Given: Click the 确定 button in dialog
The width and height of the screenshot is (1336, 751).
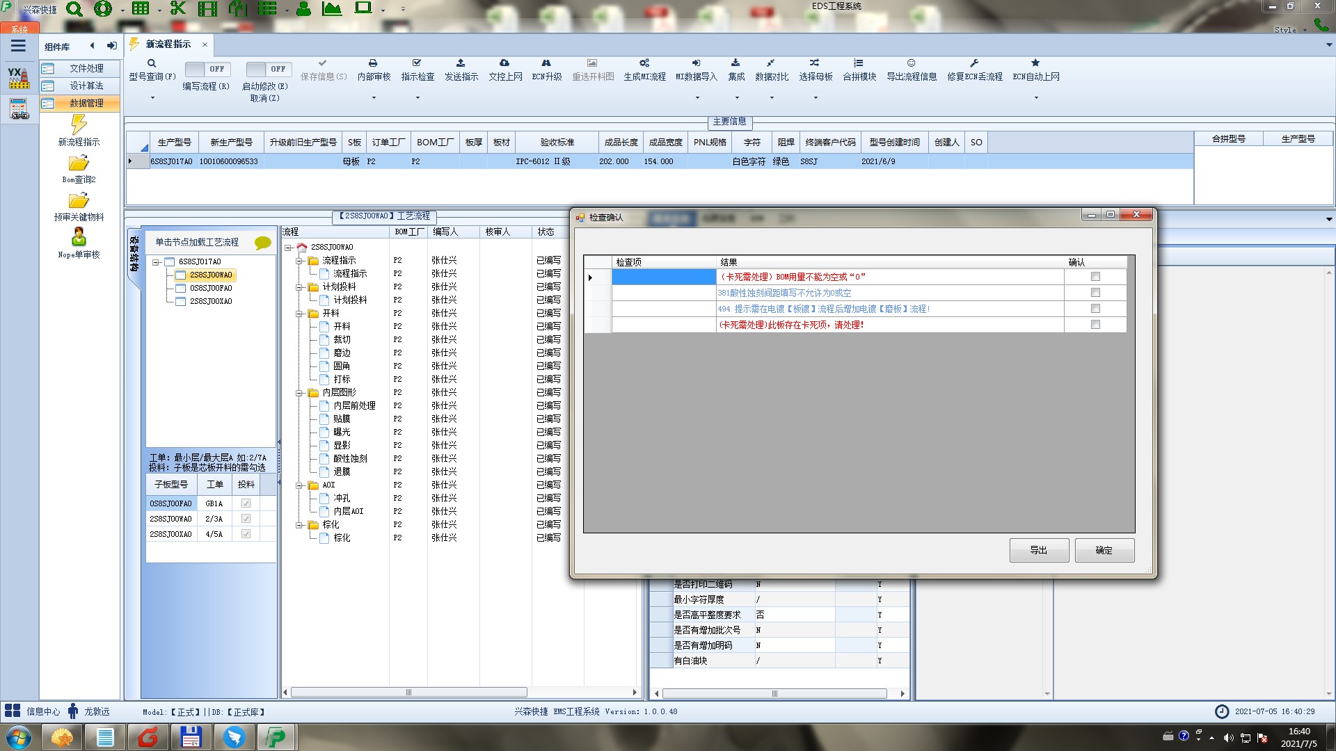Looking at the screenshot, I should pos(1104,550).
